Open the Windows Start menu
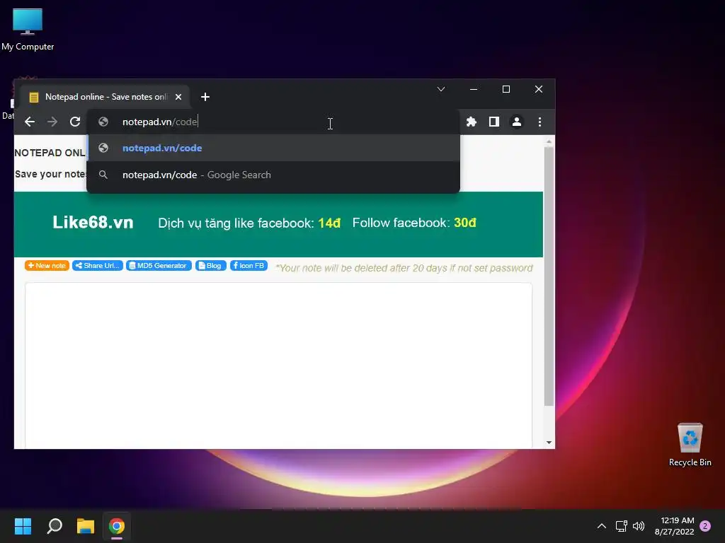The height and width of the screenshot is (543, 725). point(23,526)
